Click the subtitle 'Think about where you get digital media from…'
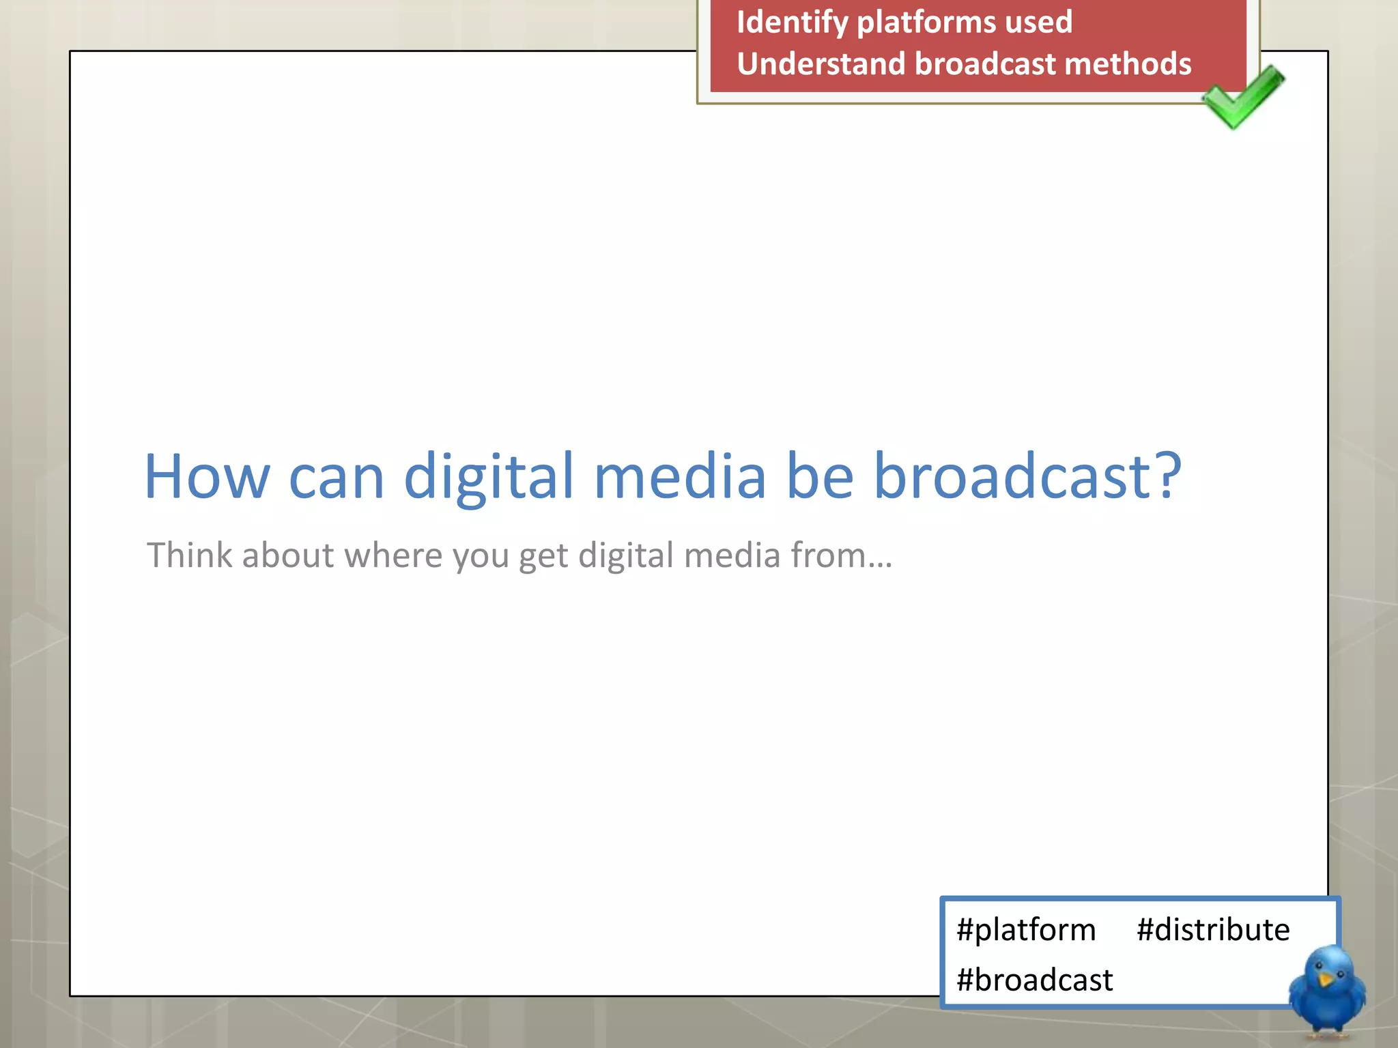The width and height of the screenshot is (1398, 1048). 519,555
